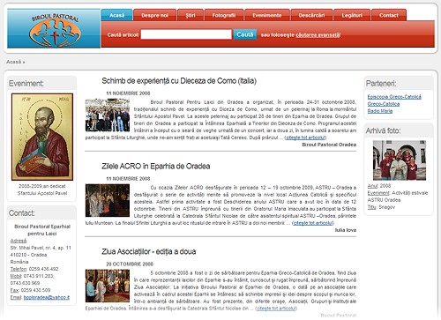Image resolution: width=441 pixels, height=320 pixels.
Task: Click the date 20 OCTOMBRIE 2008
Action: [130, 264]
